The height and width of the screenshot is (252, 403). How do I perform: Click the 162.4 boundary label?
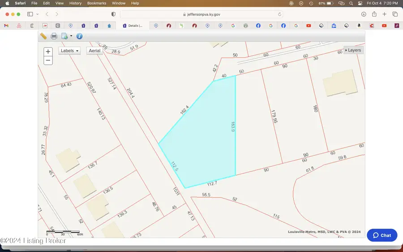coord(184,110)
